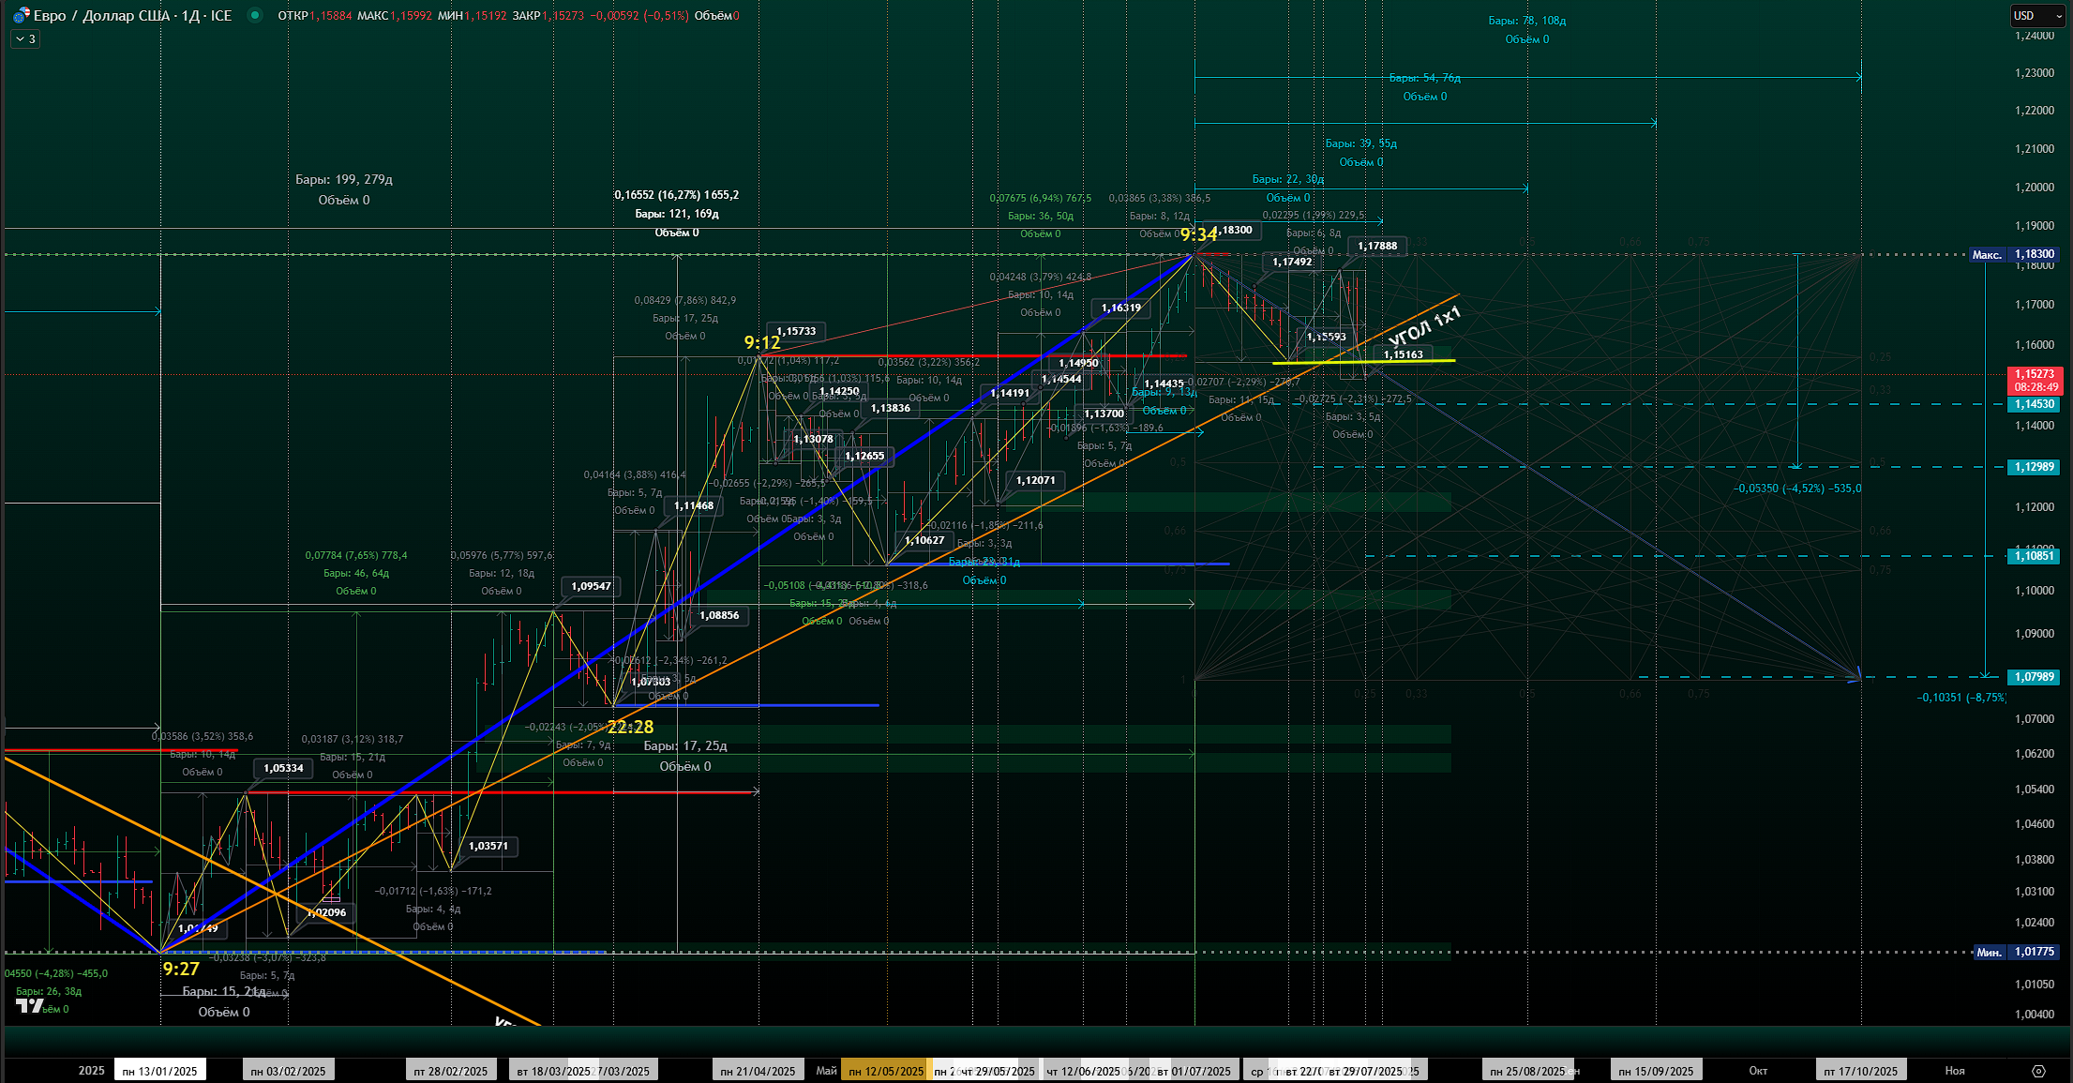Click the red current price label 1,15273

click(2035, 380)
